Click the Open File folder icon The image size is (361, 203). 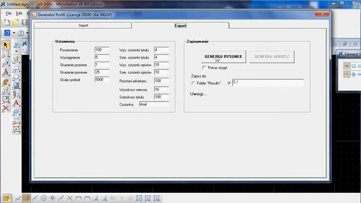tap(16, 23)
